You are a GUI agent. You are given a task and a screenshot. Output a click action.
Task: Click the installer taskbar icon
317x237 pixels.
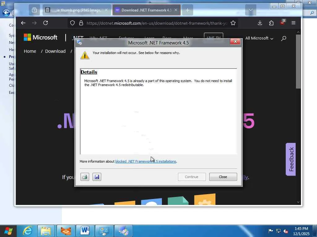pos(124,231)
